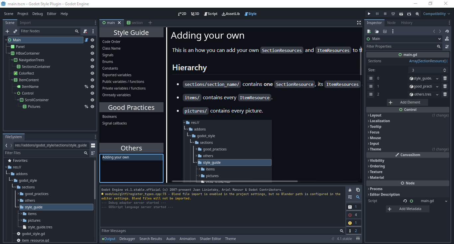Screen dimensions: 454x244
Task: Toggle HBoxContainer node visibility
Action: pyautogui.click(x=92, y=53)
